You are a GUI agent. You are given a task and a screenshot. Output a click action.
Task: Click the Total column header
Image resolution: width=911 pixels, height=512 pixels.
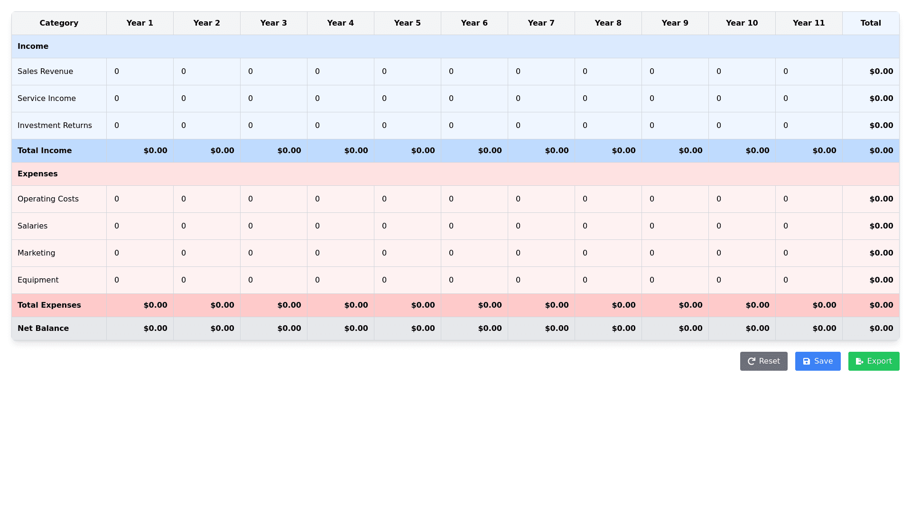point(871,23)
